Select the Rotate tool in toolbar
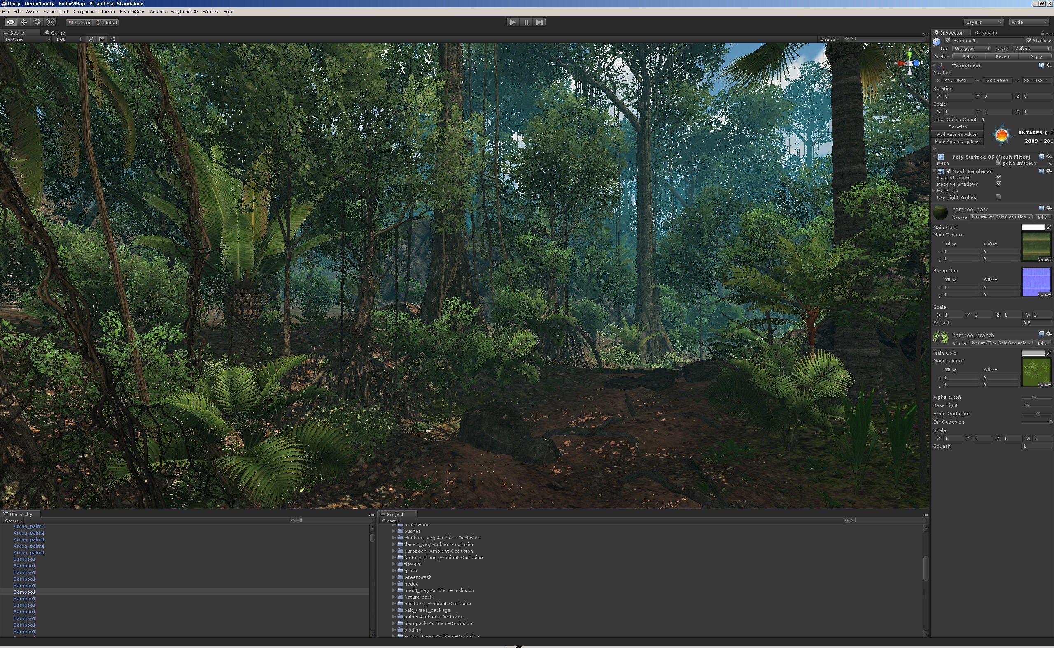 click(37, 22)
